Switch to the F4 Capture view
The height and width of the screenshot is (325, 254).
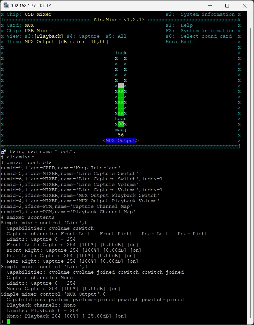(83, 36)
